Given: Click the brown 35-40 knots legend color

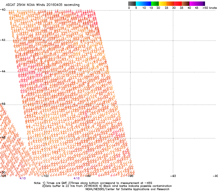Looking at the screenshot, I should [186, 4].
